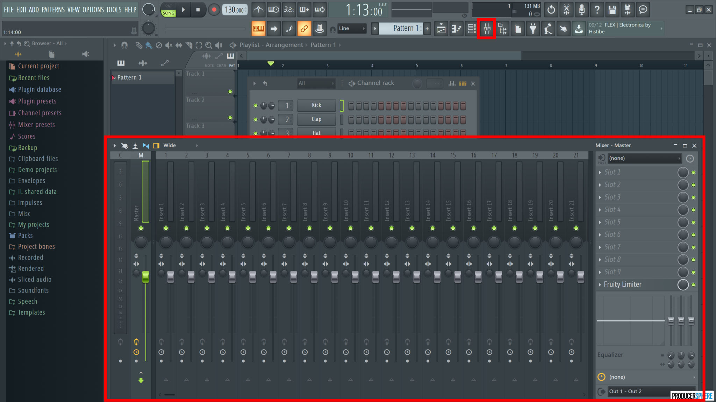The height and width of the screenshot is (402, 716).
Task: Toggle mute button on Insert 1
Action: [x=166, y=228]
